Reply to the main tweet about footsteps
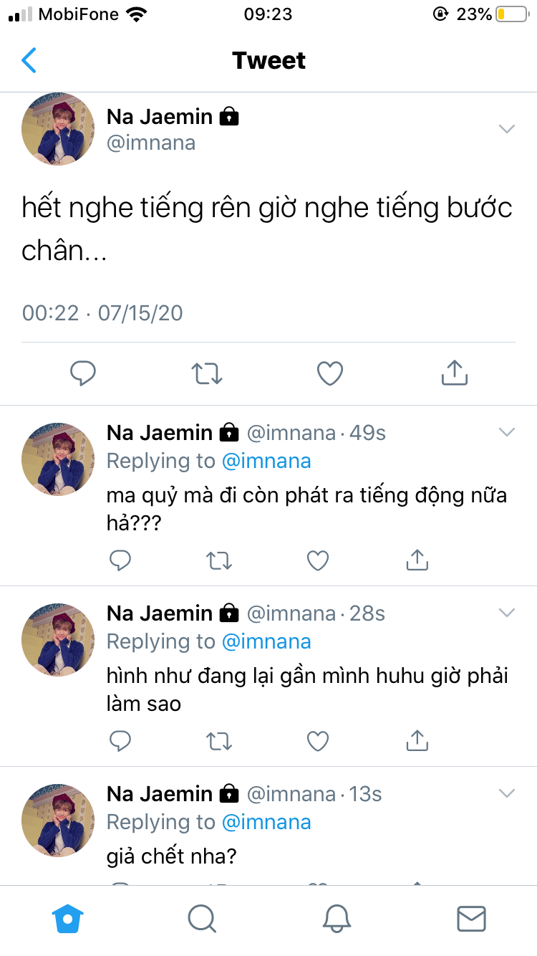 pyautogui.click(x=83, y=373)
